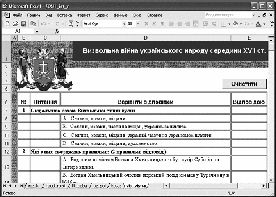Click the Введите вопрос help input field
The width and height of the screenshot is (276, 197).
(228, 15)
